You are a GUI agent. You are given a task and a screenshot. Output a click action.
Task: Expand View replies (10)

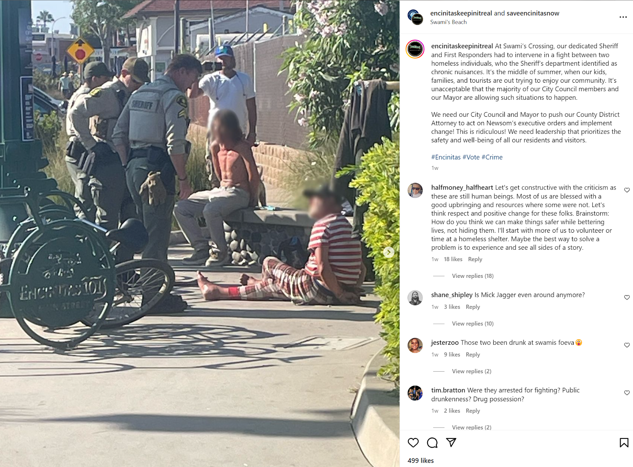[473, 323]
